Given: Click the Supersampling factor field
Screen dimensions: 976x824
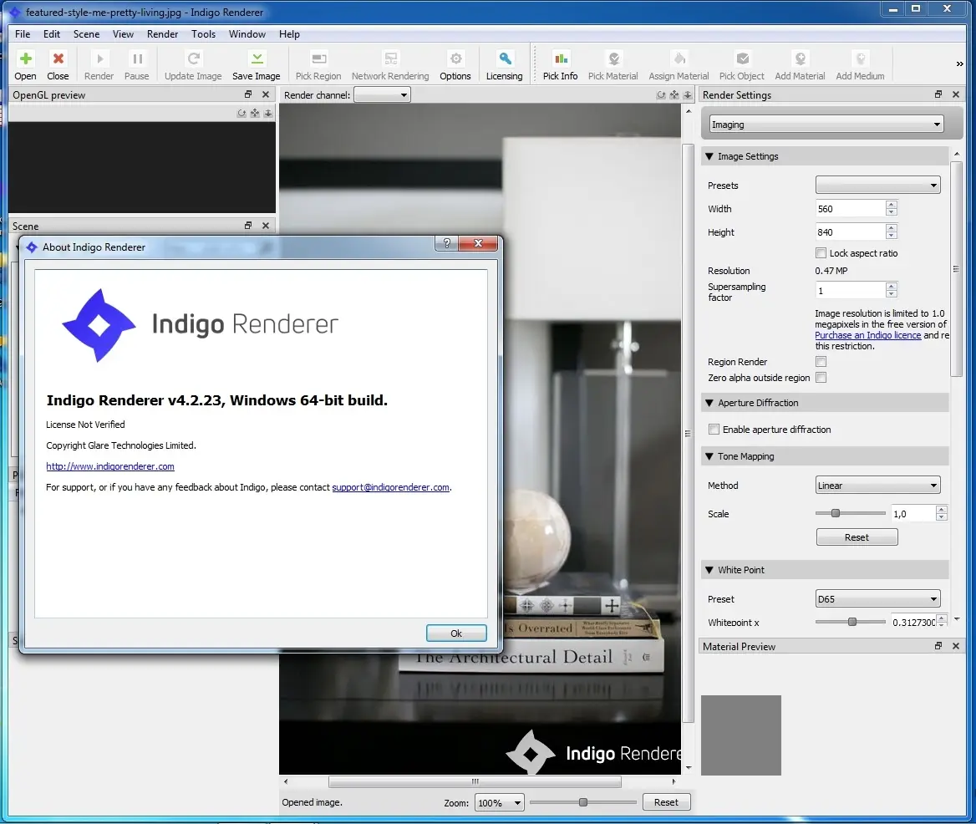Looking at the screenshot, I should [x=851, y=291].
